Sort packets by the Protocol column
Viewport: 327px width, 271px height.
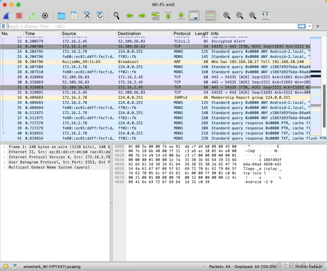(182, 34)
